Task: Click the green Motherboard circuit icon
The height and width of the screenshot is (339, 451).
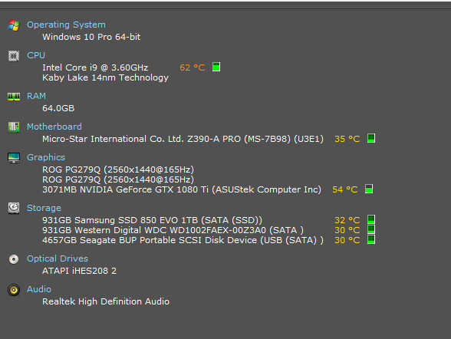Action: point(14,127)
